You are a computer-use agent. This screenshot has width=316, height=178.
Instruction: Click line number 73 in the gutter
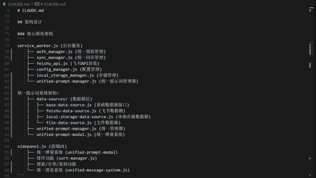point(7,22)
